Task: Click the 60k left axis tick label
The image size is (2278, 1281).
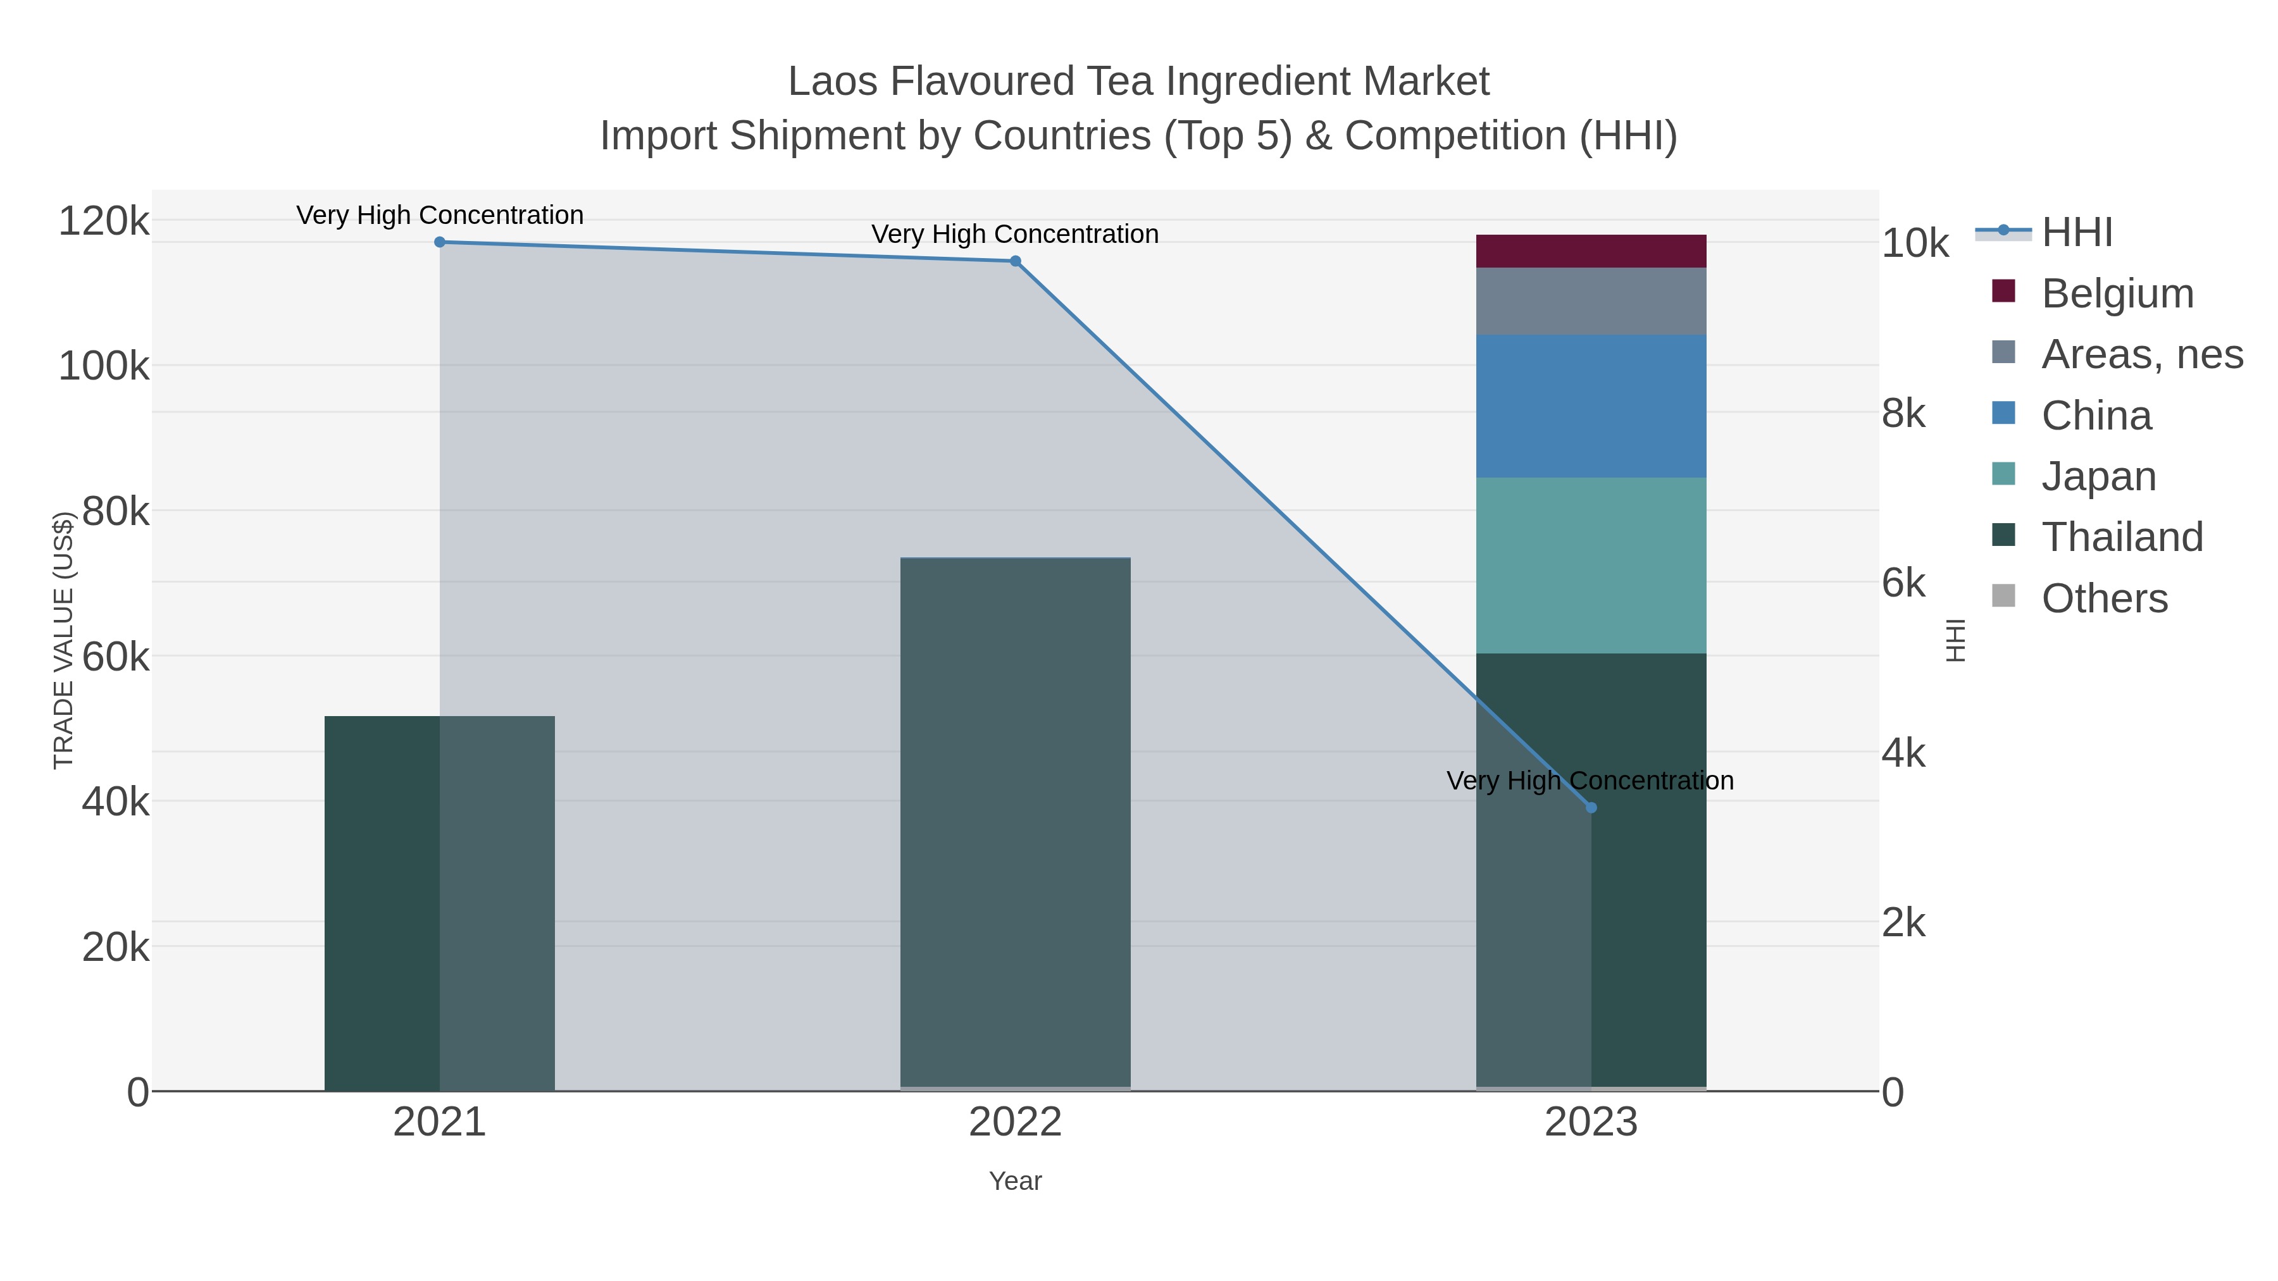Action: click(x=115, y=657)
